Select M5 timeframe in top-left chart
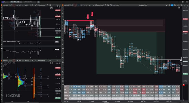This screenshot has width=189, height=103. (18, 5)
